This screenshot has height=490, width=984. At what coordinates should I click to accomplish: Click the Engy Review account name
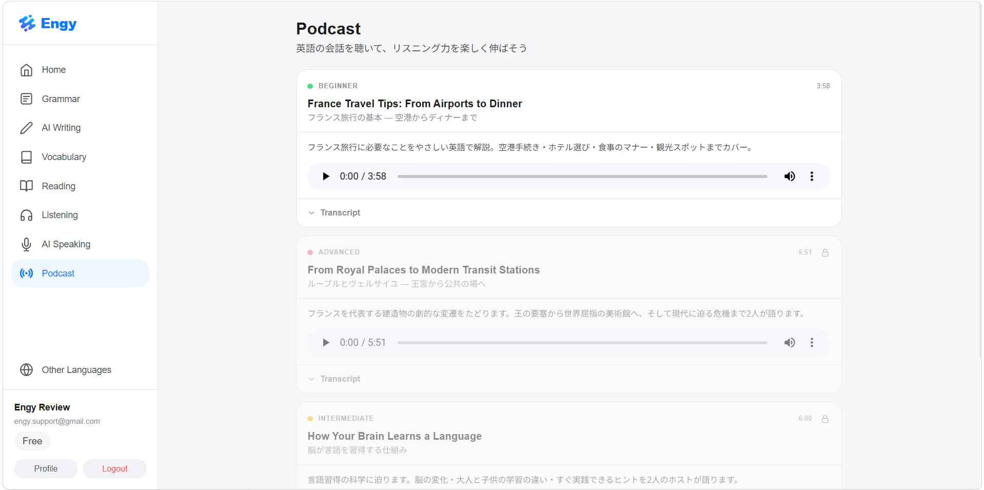[42, 407]
